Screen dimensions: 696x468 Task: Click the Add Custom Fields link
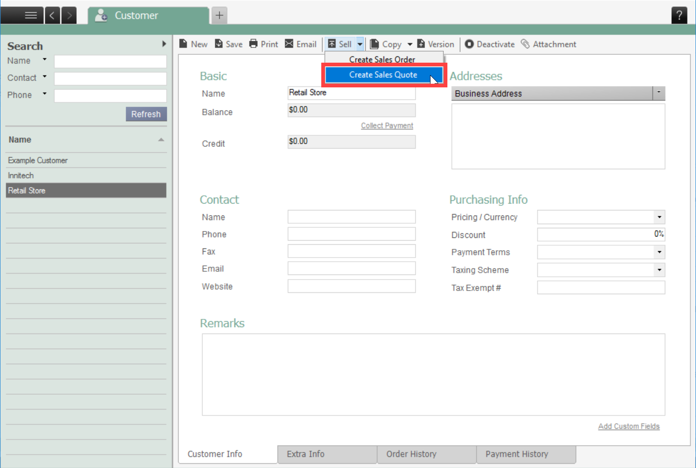629,426
